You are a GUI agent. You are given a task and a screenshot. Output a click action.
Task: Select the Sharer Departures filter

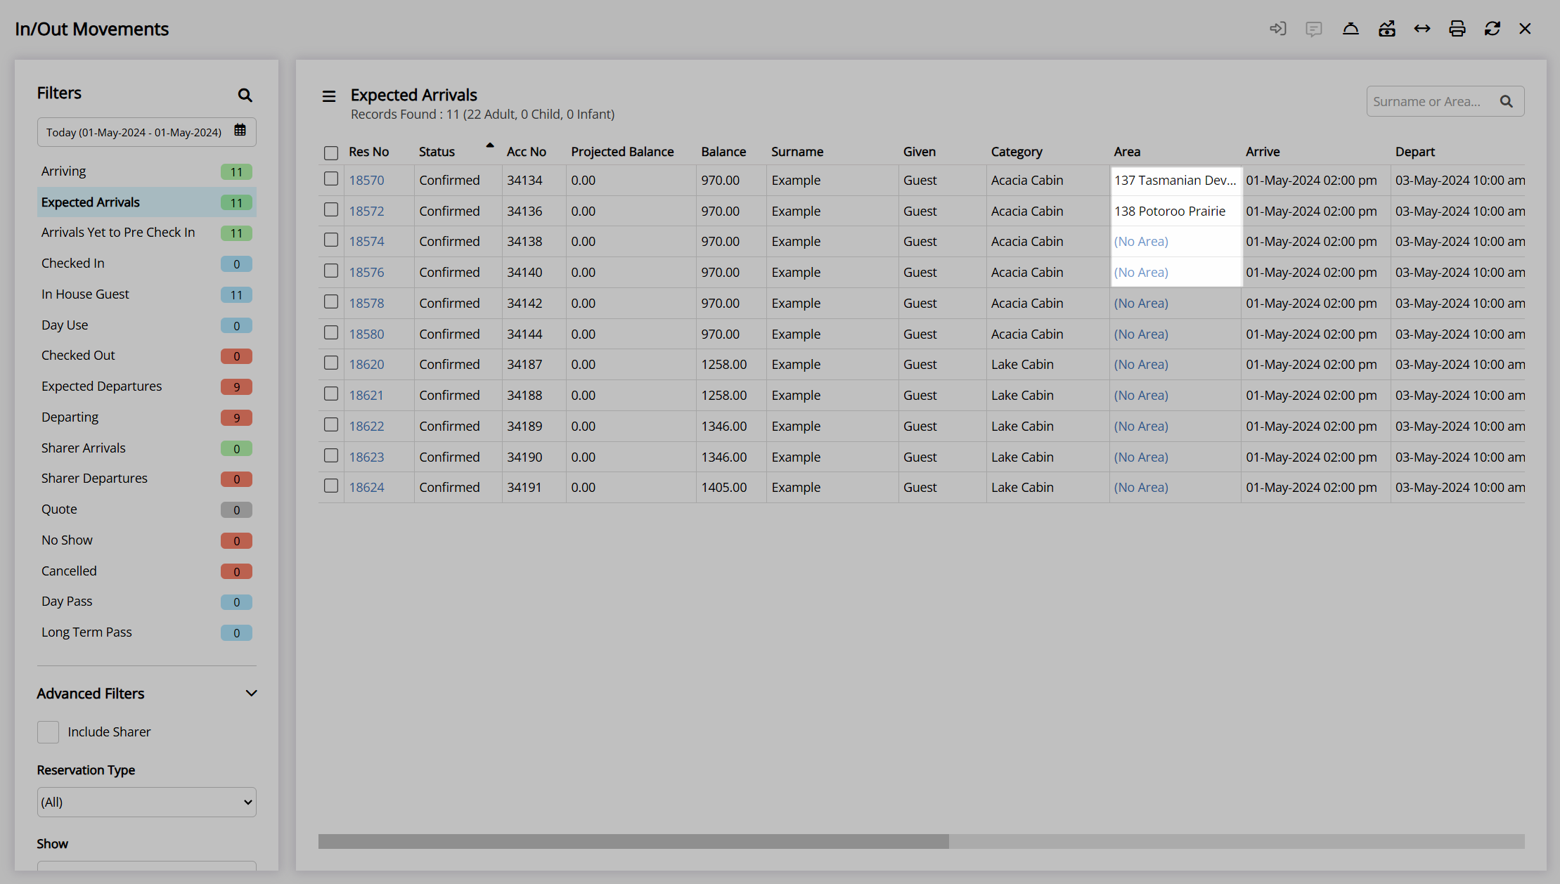click(147, 479)
